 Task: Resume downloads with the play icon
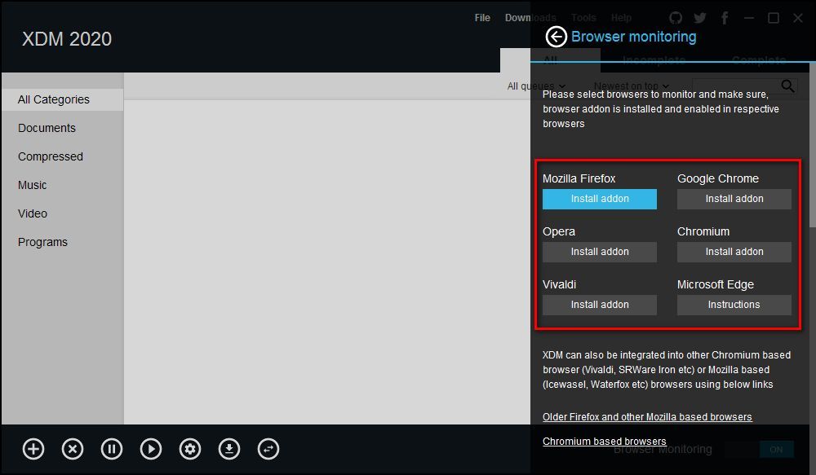click(151, 449)
